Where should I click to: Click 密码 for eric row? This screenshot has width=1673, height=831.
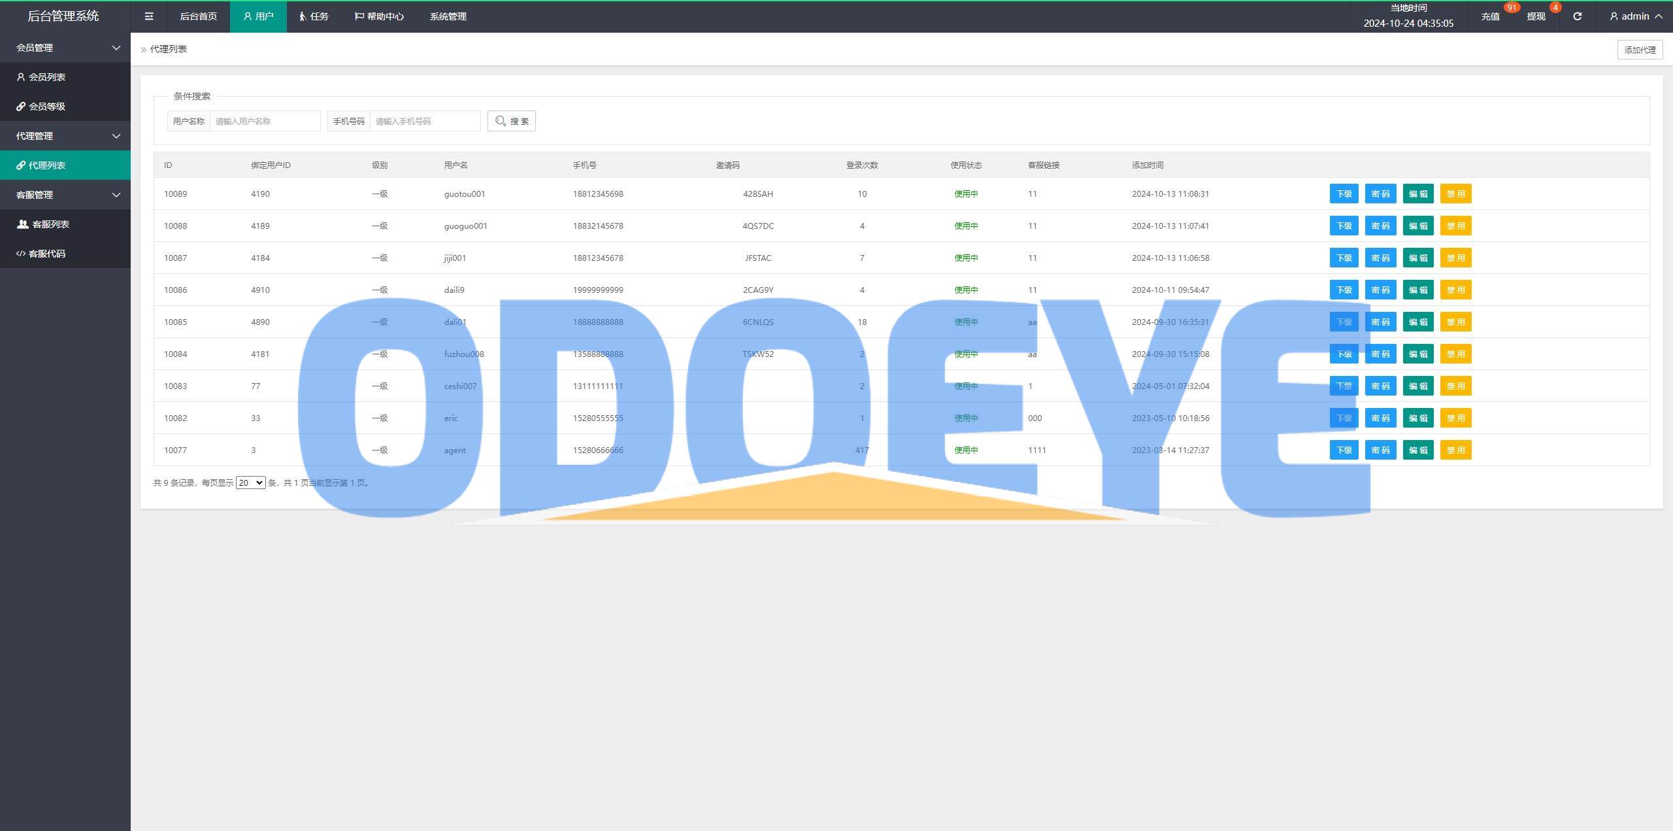(1380, 418)
